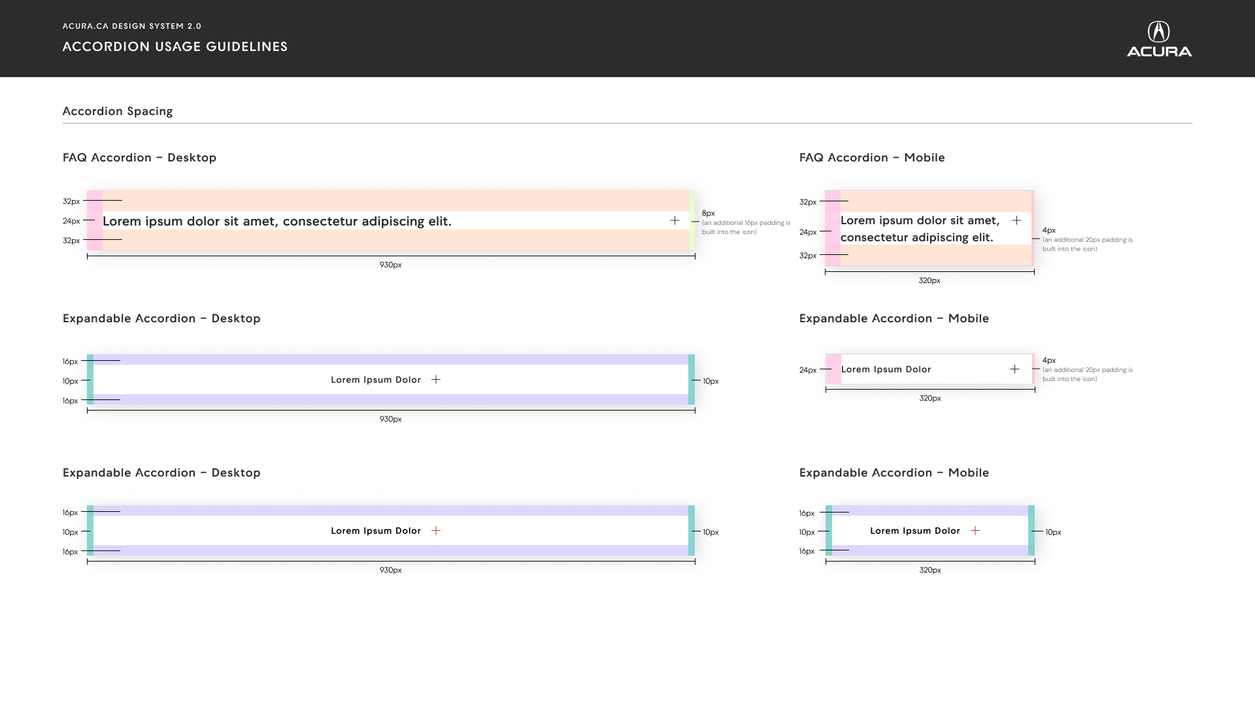Click red plus icon in second Expandable Mobile accordion
The width and height of the screenshot is (1255, 706).
pos(975,530)
